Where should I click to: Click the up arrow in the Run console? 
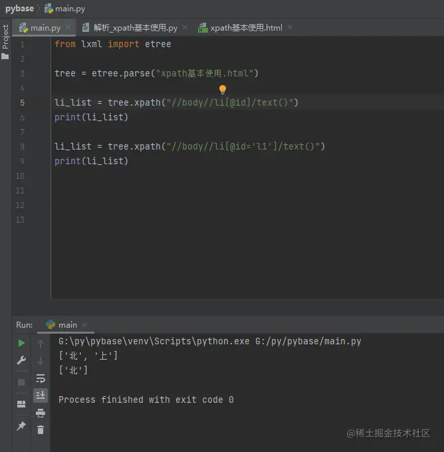click(41, 343)
